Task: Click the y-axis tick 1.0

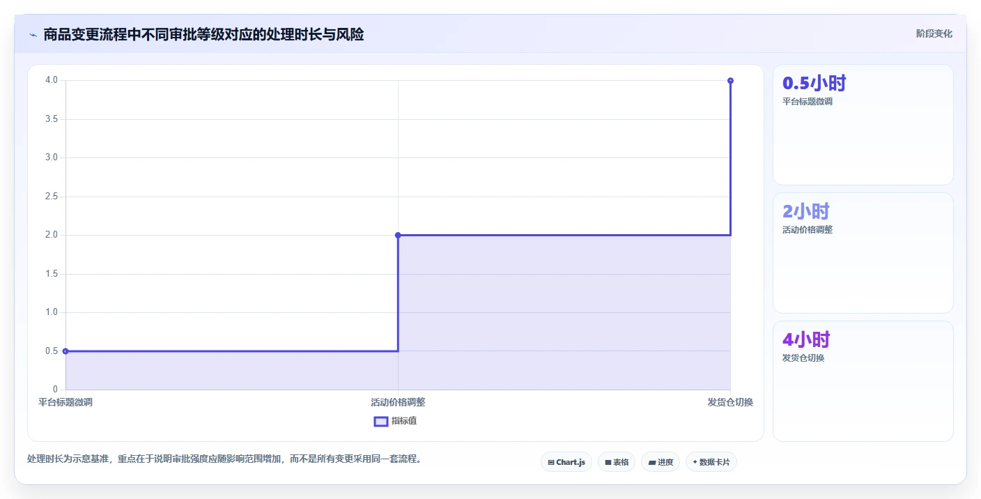Action: pyautogui.click(x=52, y=312)
